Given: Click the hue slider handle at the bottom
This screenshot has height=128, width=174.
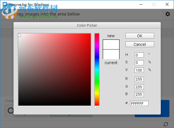Looking at the screenshot, I should [x=95, y=107].
